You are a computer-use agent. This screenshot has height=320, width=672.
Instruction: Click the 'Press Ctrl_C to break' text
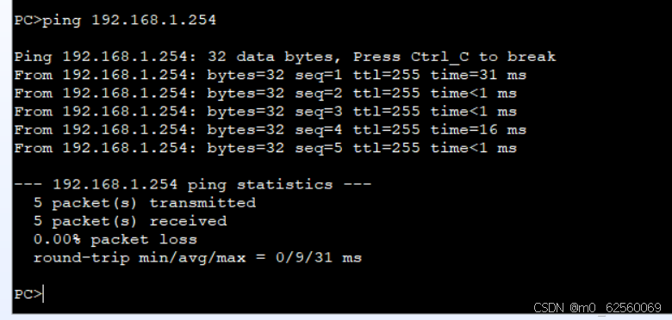tap(454, 57)
